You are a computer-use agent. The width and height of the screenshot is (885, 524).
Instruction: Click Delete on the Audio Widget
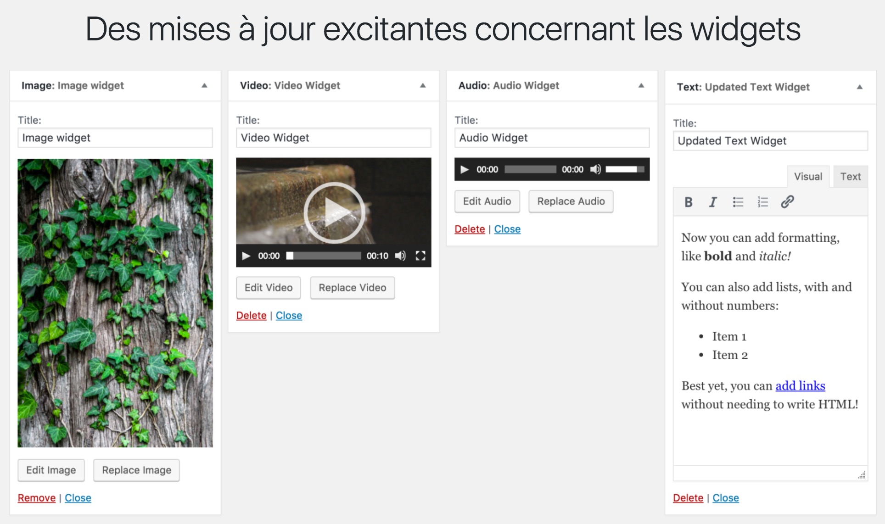click(469, 228)
